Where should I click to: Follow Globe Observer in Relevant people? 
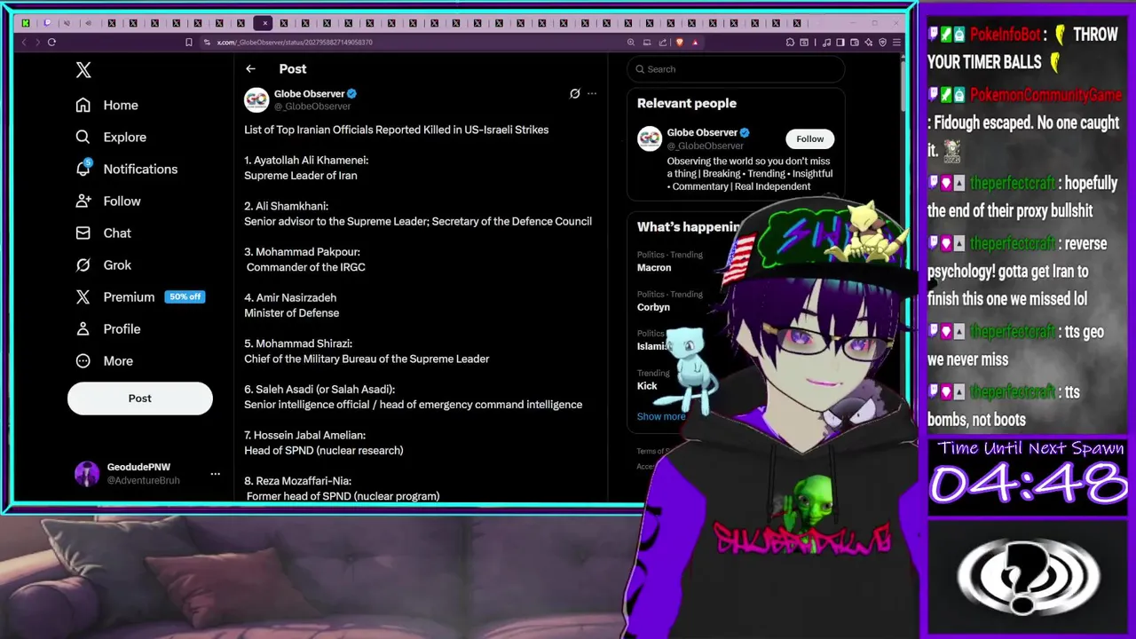point(809,138)
